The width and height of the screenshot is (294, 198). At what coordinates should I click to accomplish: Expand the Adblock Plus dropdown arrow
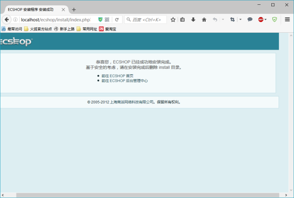coord(266,19)
